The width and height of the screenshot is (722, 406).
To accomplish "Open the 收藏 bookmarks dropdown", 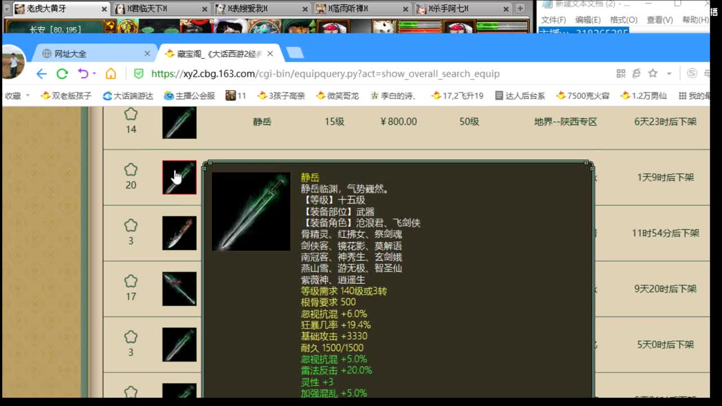I will click(17, 96).
